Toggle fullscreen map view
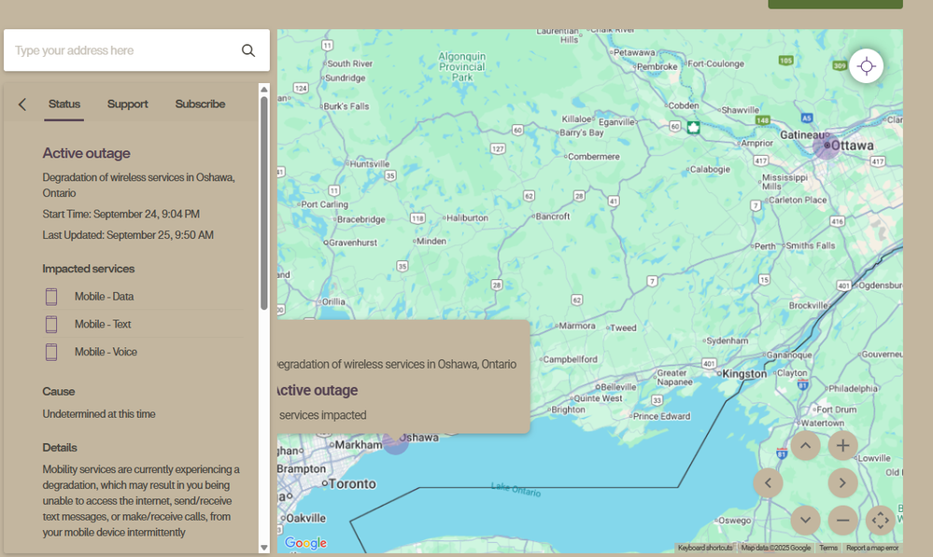Viewport: 933px width, 557px height. tap(880, 520)
